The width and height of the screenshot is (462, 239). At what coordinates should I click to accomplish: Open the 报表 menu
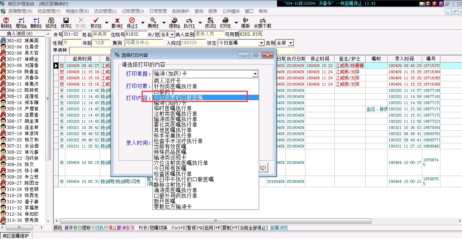coord(213,11)
